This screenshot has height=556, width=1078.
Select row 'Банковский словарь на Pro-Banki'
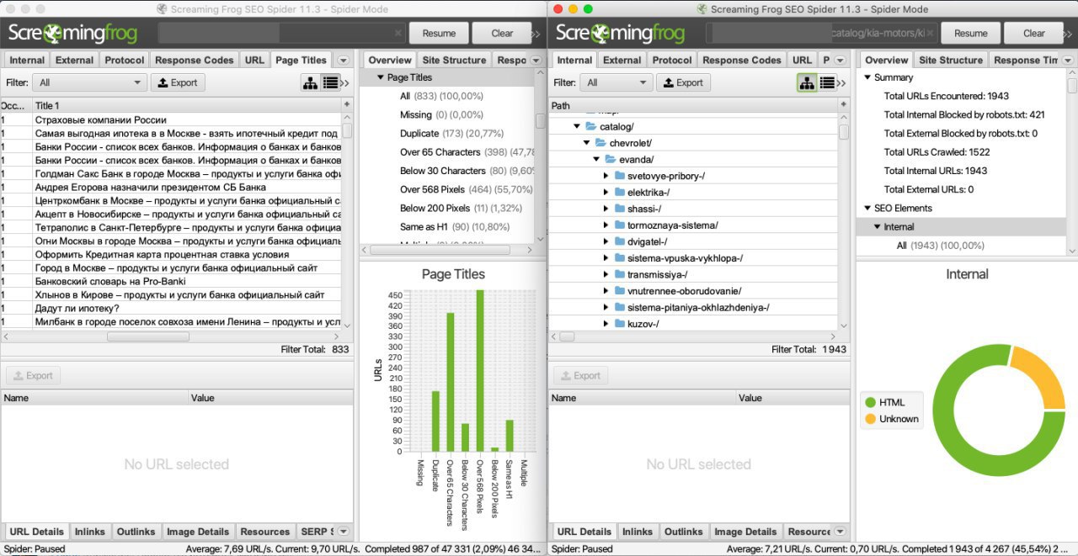172,281
